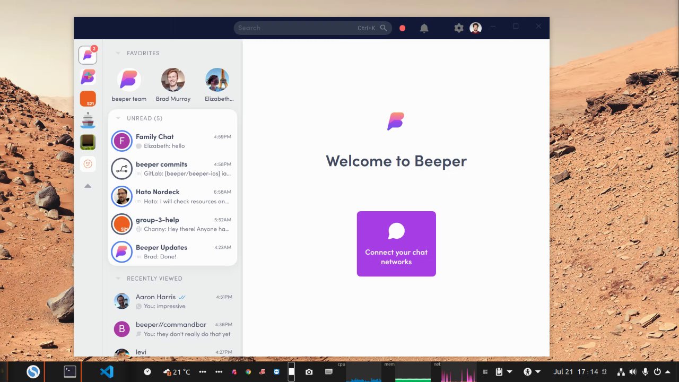
Task: Open the beeper commits chat
Action: pos(172,169)
